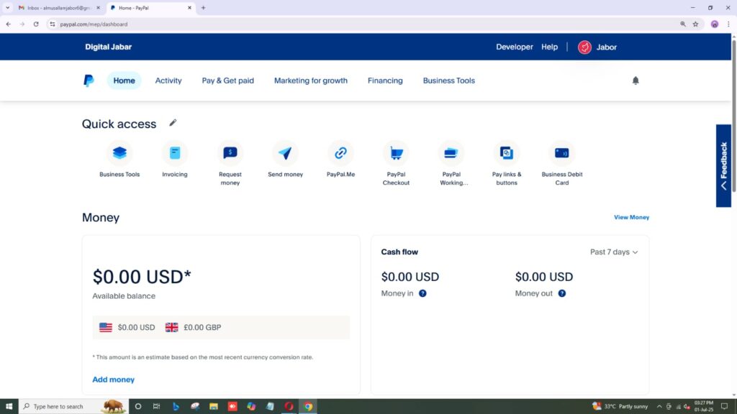Open the Business Debit Card icon
This screenshot has width=737, height=414.
pyautogui.click(x=562, y=153)
